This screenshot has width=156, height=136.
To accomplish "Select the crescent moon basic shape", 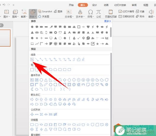I will coord(32,89).
